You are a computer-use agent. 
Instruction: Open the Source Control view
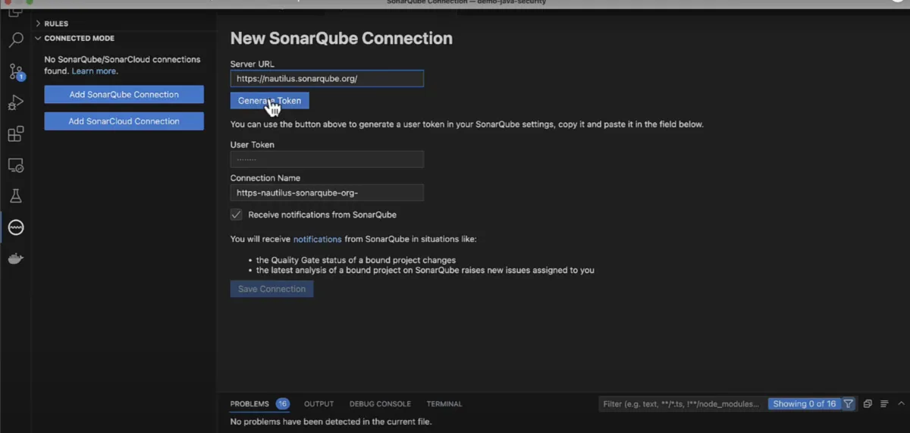pos(16,72)
